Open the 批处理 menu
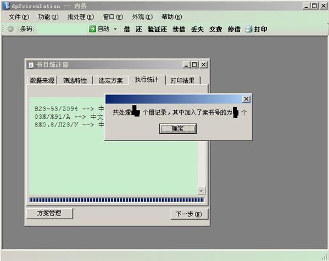 tap(81, 17)
